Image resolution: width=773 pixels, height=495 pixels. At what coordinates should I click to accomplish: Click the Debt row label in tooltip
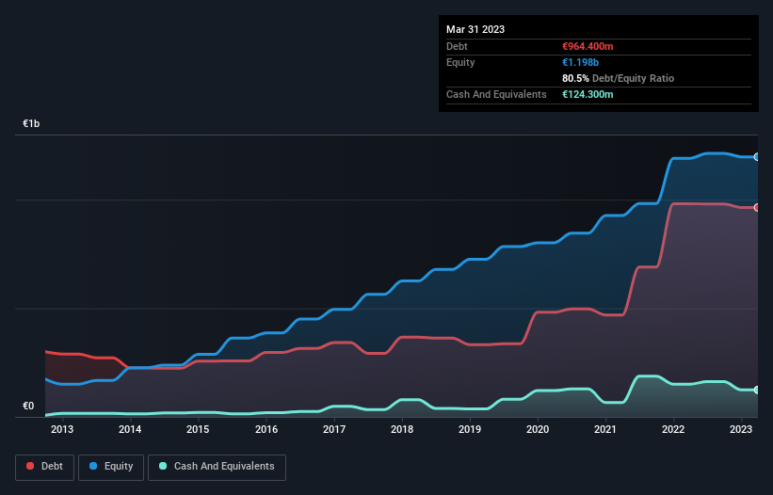point(457,46)
